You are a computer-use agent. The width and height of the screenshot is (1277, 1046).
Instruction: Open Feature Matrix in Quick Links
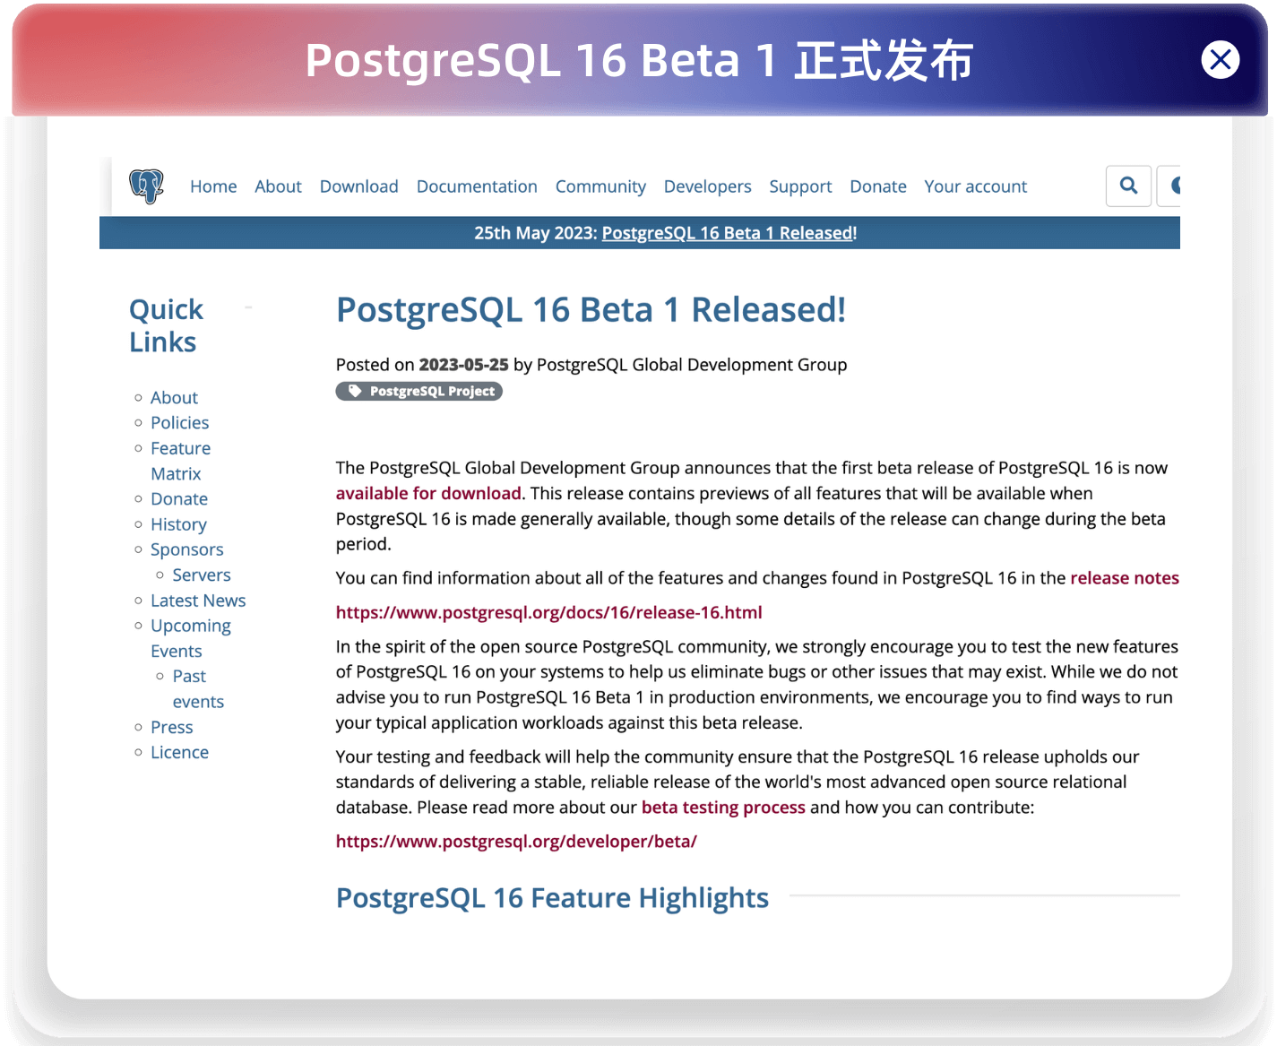(x=180, y=461)
